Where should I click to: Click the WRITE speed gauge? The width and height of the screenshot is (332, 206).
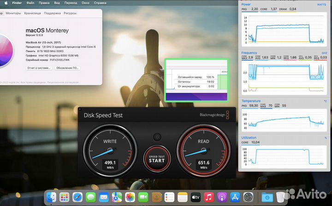(110, 151)
